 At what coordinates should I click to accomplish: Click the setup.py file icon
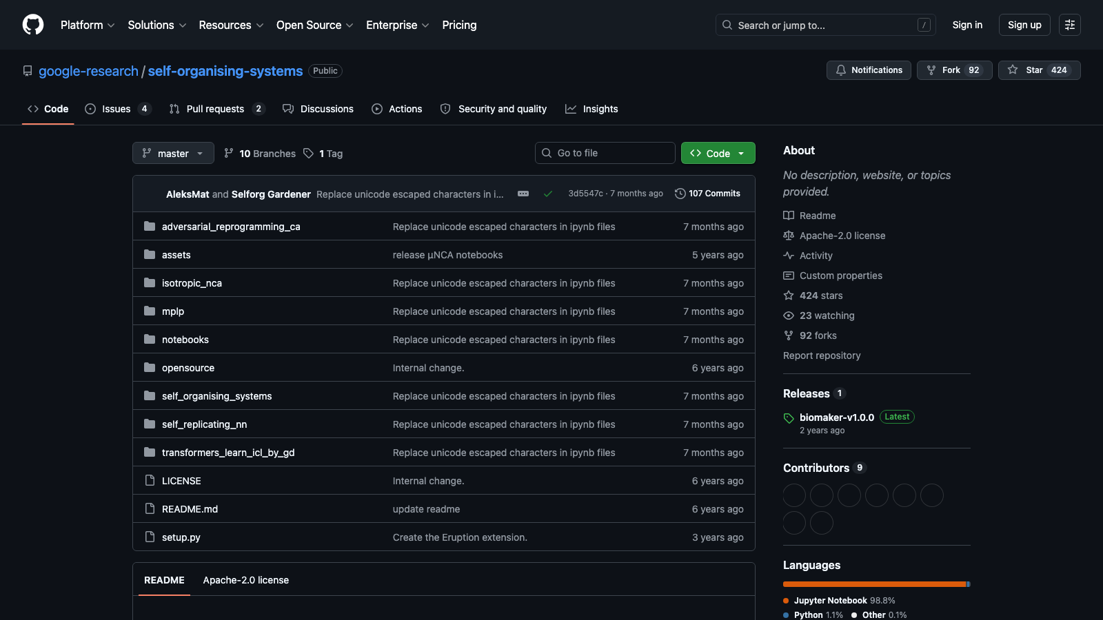[150, 537]
